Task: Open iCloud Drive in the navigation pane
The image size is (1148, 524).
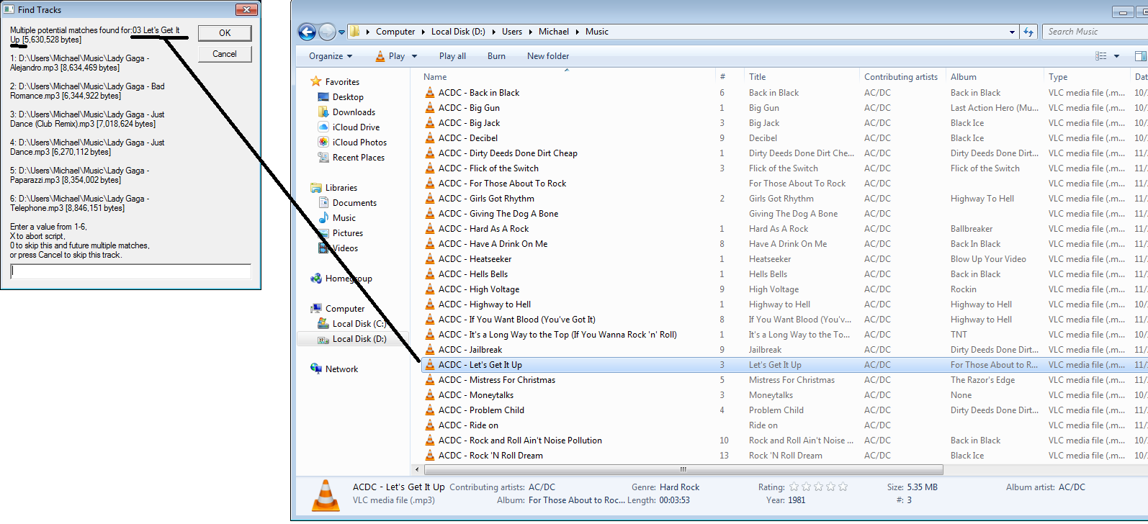Action: click(x=356, y=127)
